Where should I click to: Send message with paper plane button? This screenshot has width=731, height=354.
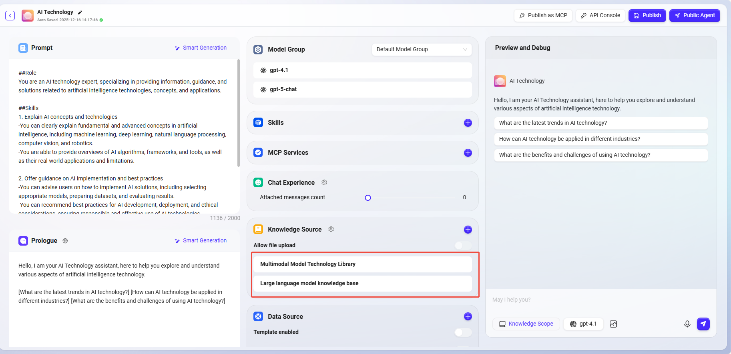[x=703, y=324]
